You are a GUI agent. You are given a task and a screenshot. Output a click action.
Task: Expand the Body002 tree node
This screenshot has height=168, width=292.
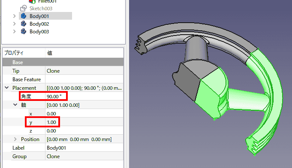(x=14, y=24)
